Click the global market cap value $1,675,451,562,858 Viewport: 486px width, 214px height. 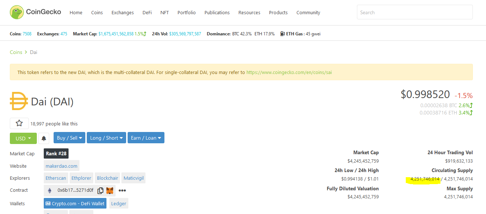tap(116, 34)
